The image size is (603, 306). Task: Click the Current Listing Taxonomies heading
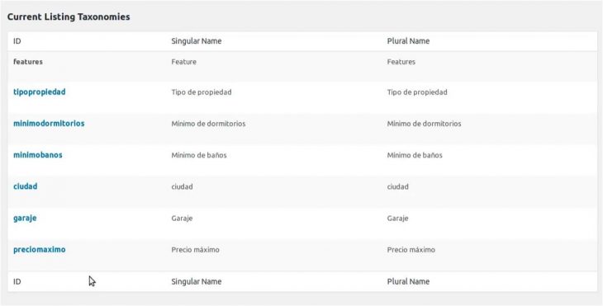click(69, 16)
